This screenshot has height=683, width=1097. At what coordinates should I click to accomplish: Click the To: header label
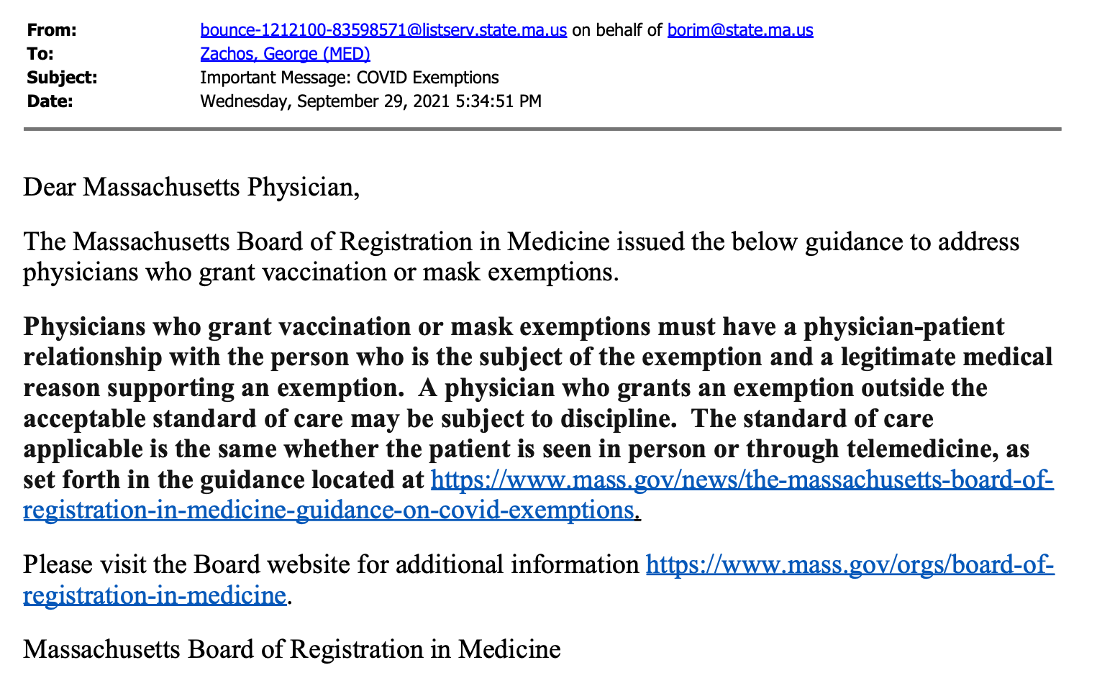pyautogui.click(x=40, y=54)
